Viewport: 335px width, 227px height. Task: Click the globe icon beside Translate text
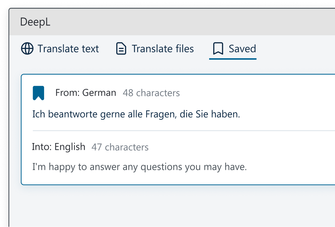27,49
